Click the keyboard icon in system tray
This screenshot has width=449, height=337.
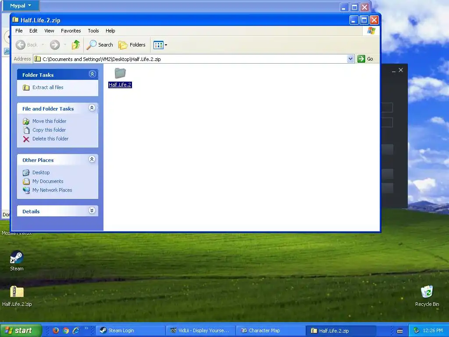pyautogui.click(x=400, y=331)
